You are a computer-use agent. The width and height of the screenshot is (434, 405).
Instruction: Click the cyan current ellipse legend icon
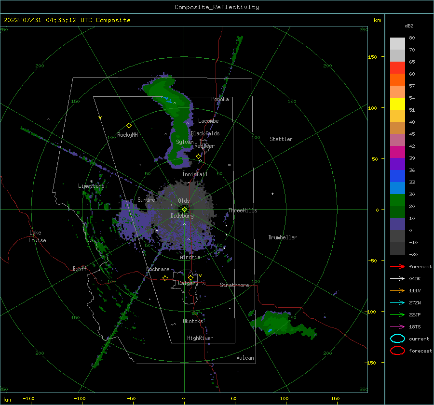397,339
